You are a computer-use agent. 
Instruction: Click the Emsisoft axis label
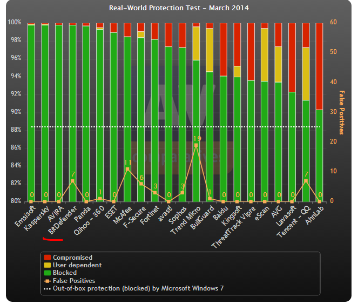click(x=25, y=216)
